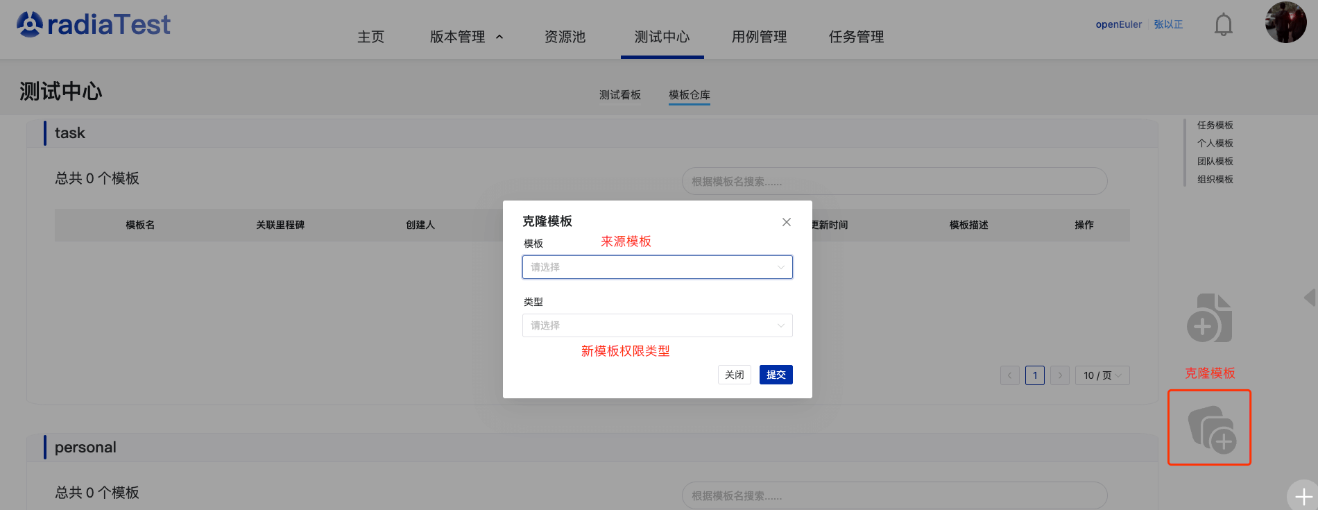This screenshot has width=1318, height=510.
Task: Collapse sidebar with the left triangle arrow
Action: click(1310, 298)
